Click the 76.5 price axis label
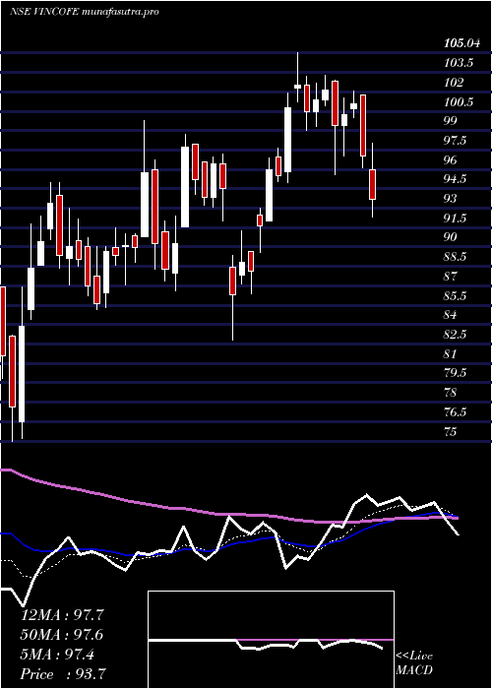Viewport: 492px width, 689px height. coord(456,412)
